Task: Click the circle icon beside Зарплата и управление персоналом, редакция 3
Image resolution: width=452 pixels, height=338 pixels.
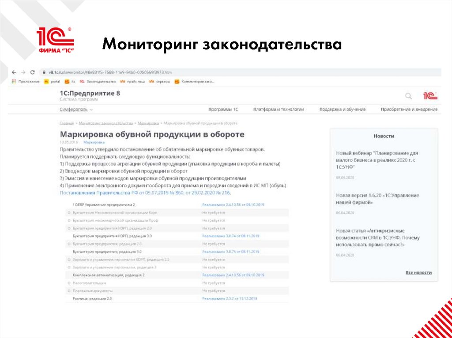Action: [x=69, y=267]
